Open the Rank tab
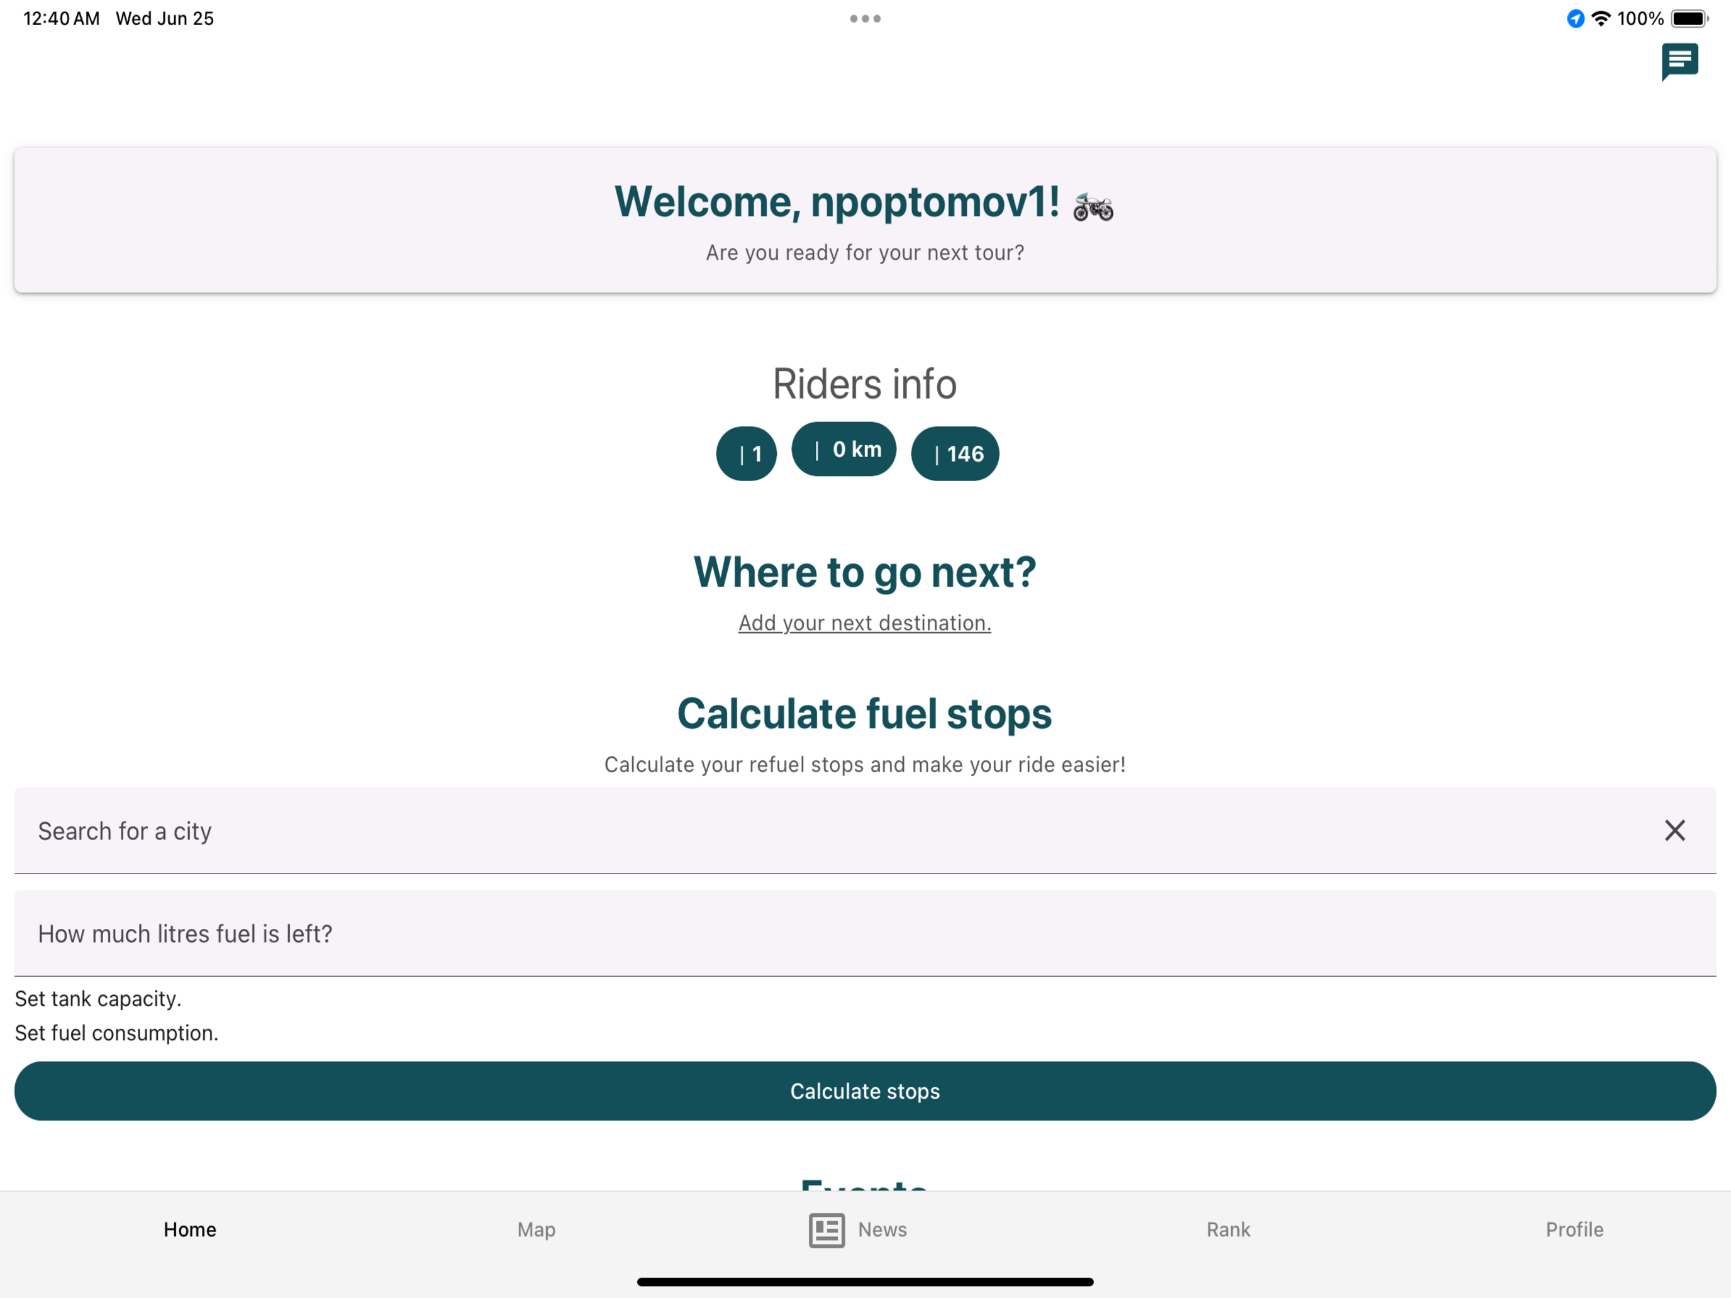 pyautogui.click(x=1228, y=1229)
